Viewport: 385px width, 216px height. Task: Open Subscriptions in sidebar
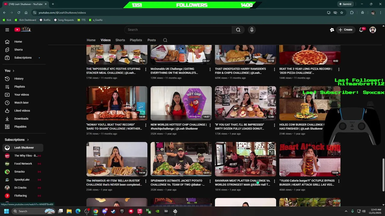23,58
